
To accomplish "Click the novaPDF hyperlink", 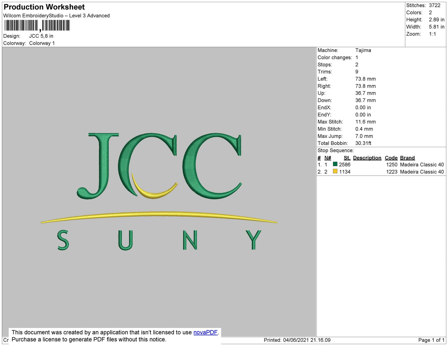I will point(206,332).
